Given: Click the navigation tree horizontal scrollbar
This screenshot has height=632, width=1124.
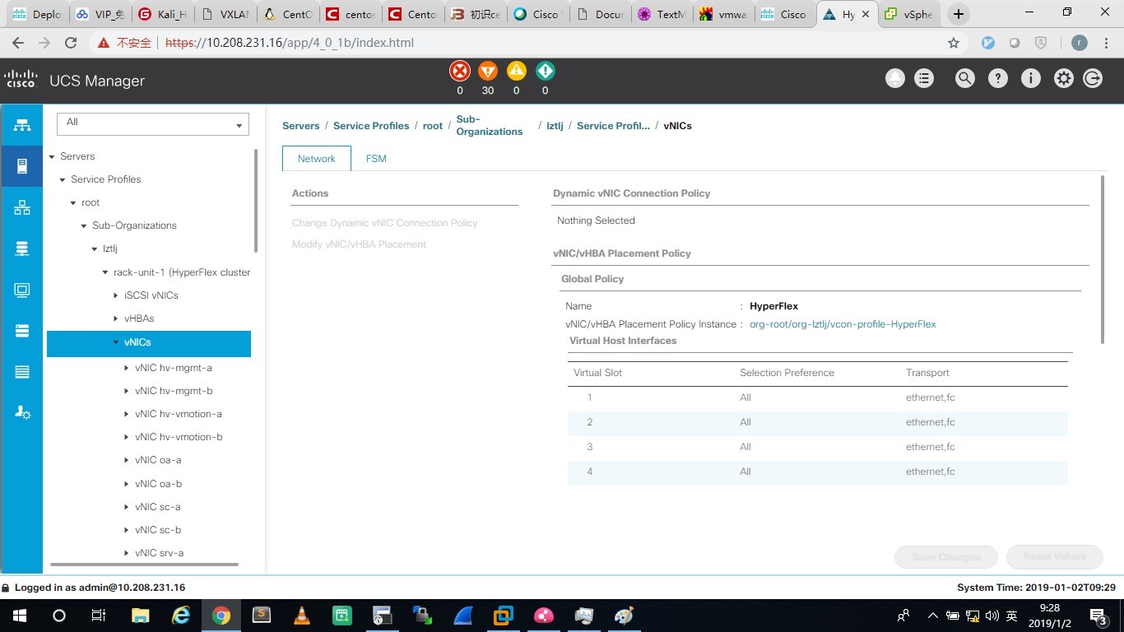Looking at the screenshot, I should tap(144, 565).
